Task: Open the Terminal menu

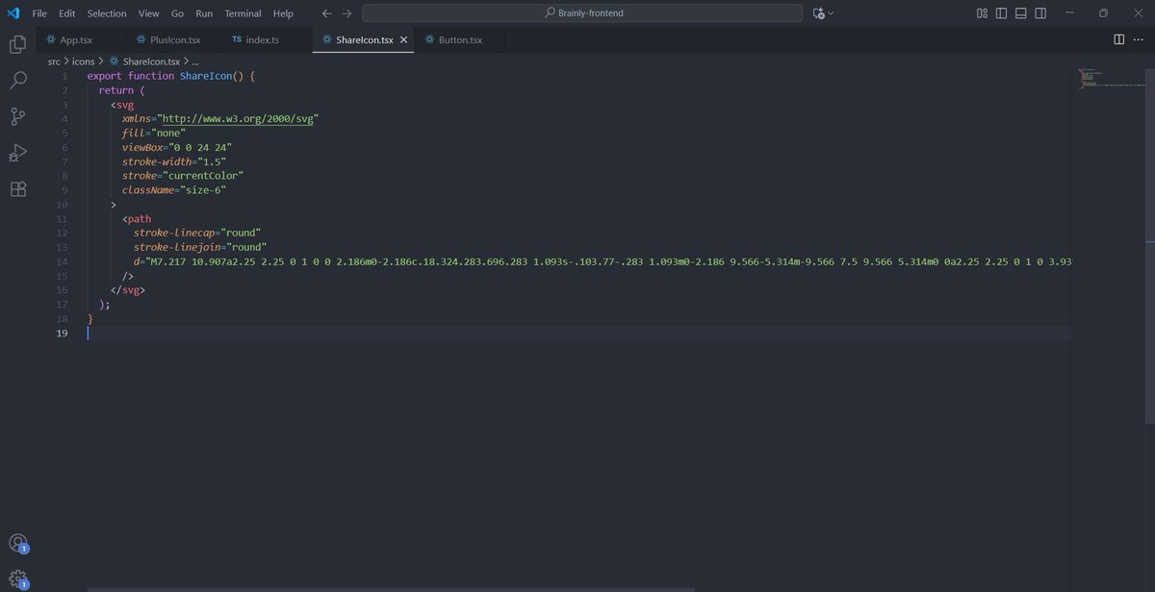Action: click(244, 13)
